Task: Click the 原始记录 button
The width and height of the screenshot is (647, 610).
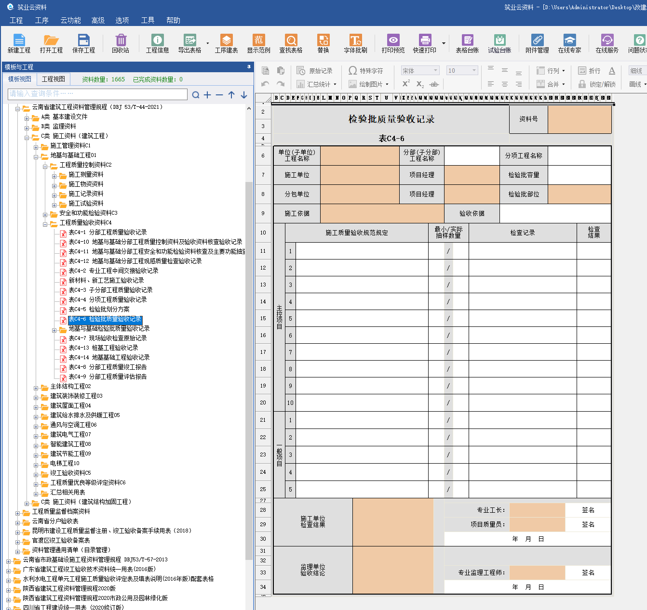Action: [x=314, y=71]
